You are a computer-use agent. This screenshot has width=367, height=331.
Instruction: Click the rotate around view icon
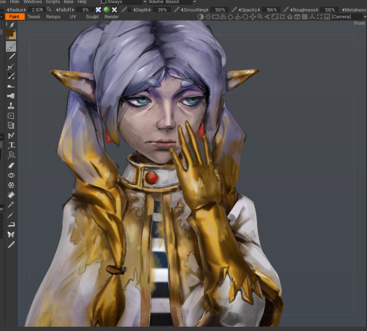(245, 17)
